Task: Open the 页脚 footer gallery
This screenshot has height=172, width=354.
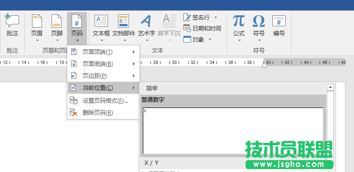Action: [x=57, y=28]
